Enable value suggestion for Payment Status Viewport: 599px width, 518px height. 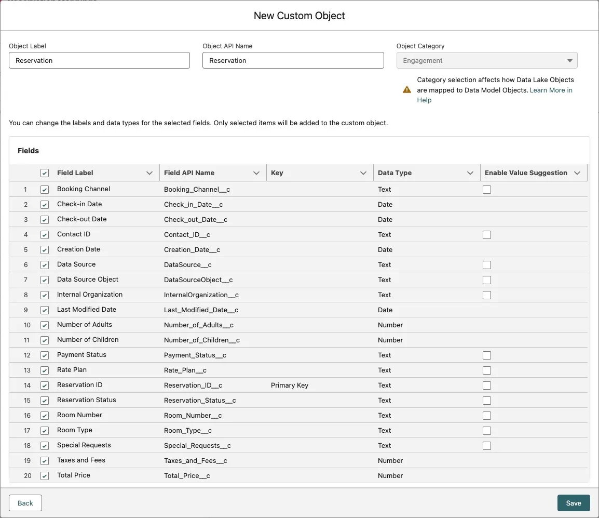pyautogui.click(x=486, y=355)
